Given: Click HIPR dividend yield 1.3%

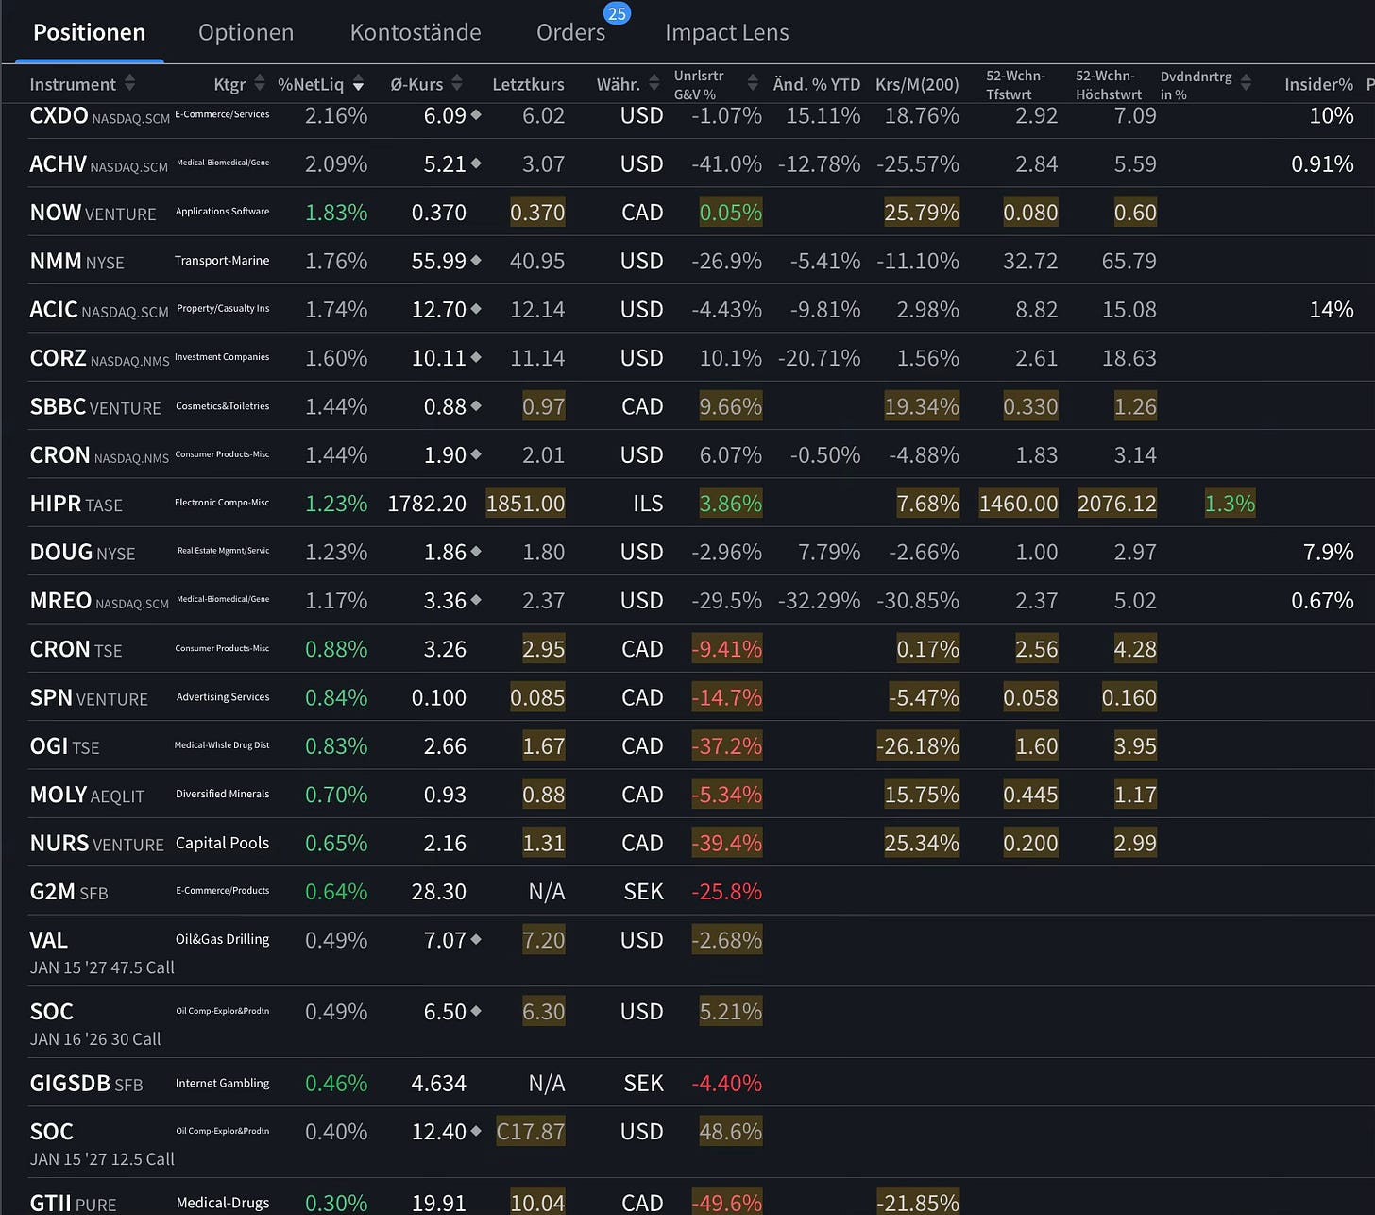Looking at the screenshot, I should pos(1230,504).
